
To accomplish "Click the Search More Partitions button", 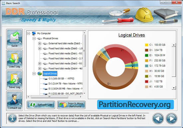I will coord(71,105).
